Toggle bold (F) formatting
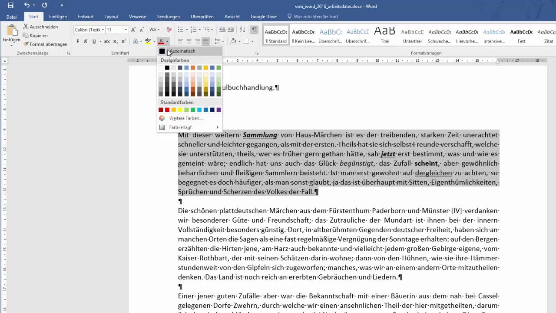556x313 pixels. pyautogui.click(x=78, y=41)
